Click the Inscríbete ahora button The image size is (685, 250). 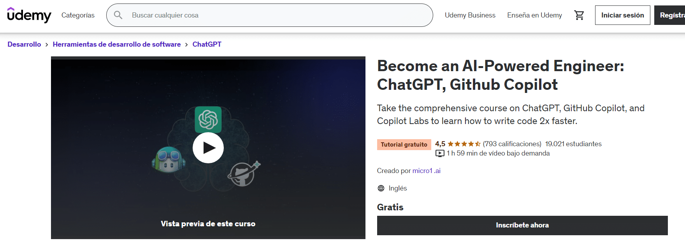[x=523, y=225]
